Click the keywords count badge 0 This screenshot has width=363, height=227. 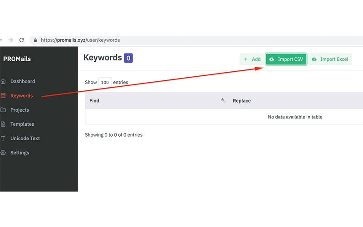pyautogui.click(x=128, y=58)
